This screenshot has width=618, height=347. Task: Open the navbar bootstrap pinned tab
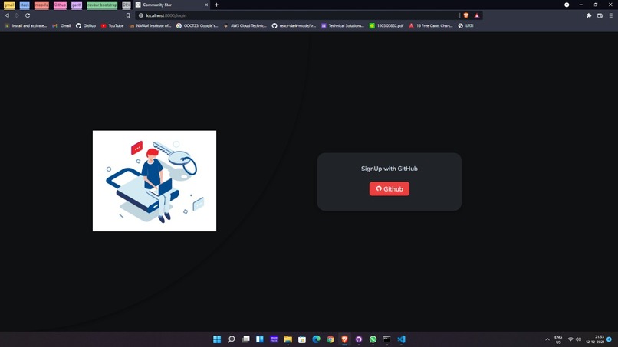point(102,5)
